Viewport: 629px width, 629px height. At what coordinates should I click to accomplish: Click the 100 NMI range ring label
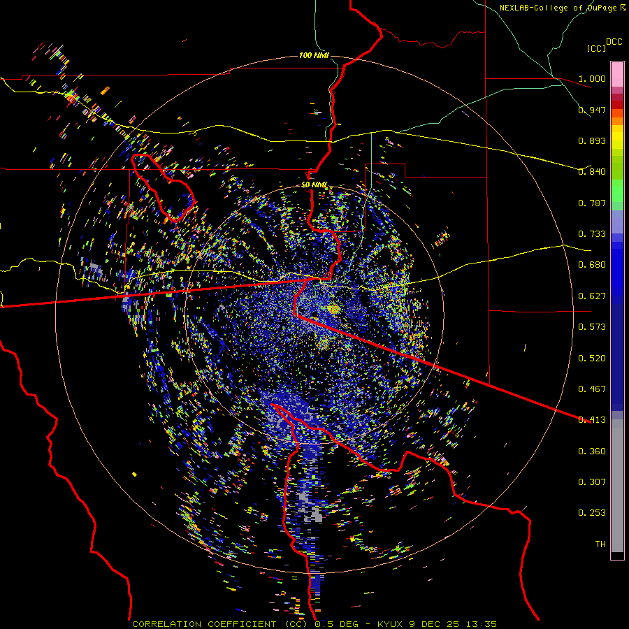[314, 55]
